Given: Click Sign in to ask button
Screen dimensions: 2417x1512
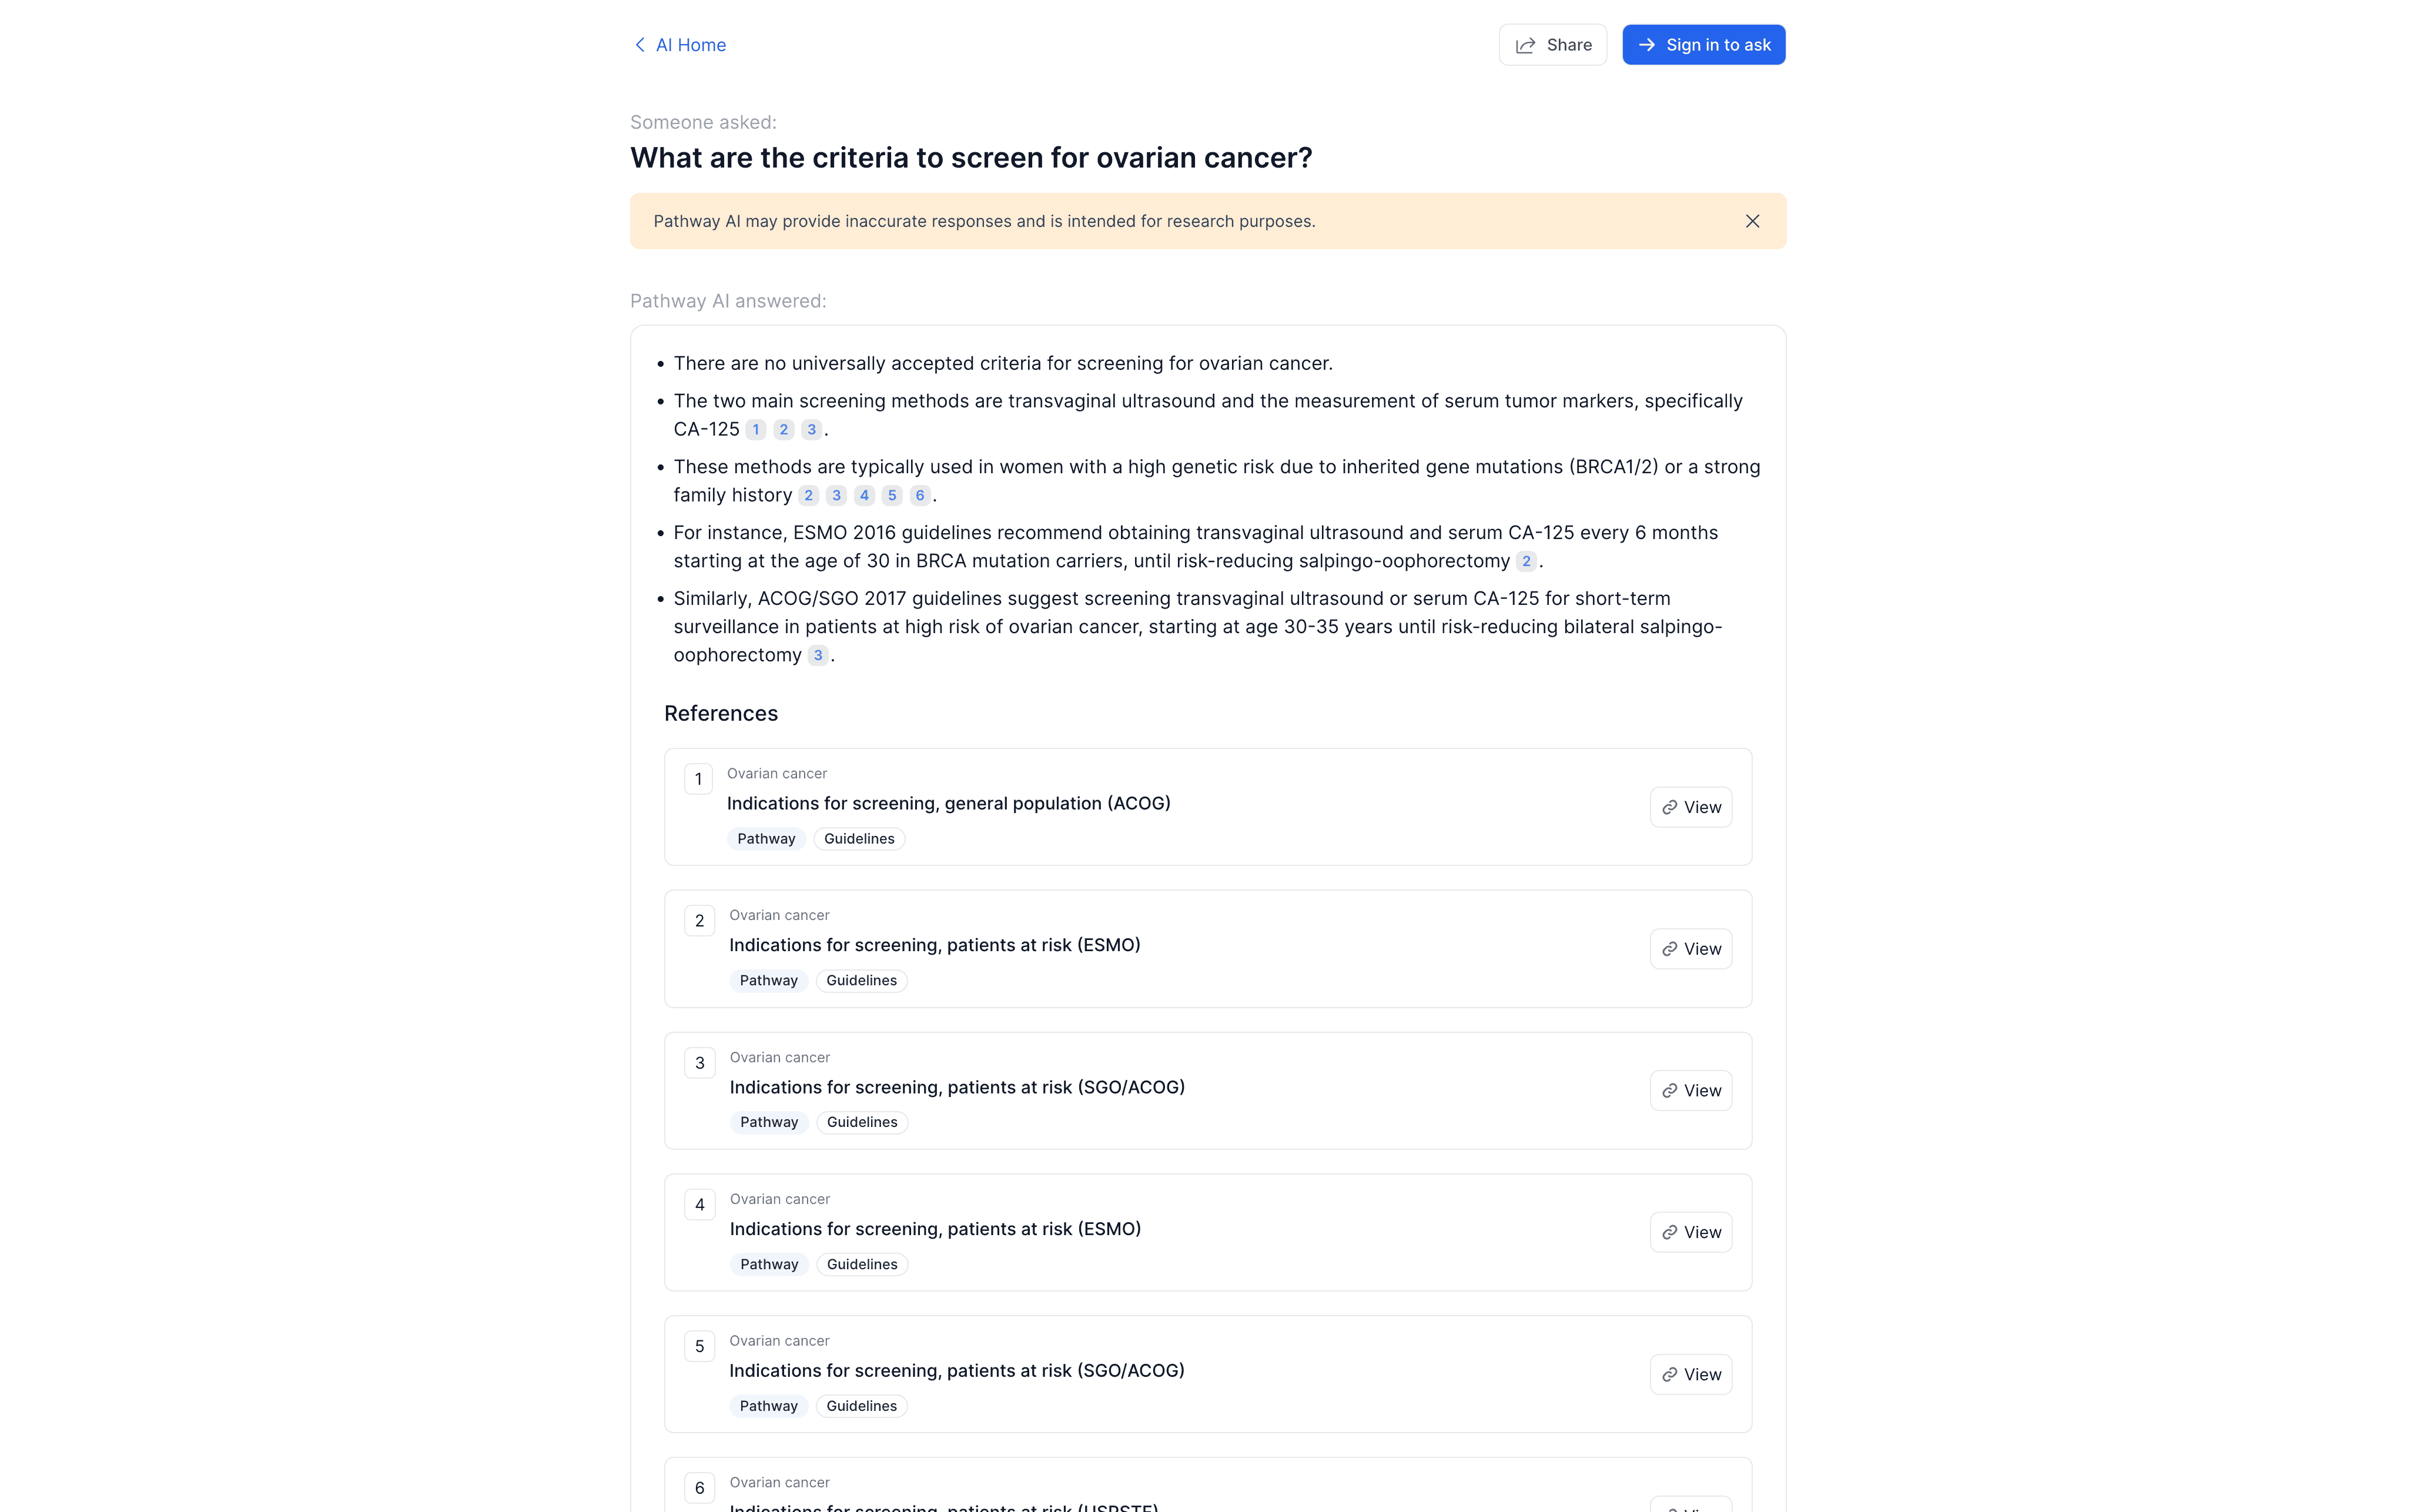Looking at the screenshot, I should (x=1703, y=45).
